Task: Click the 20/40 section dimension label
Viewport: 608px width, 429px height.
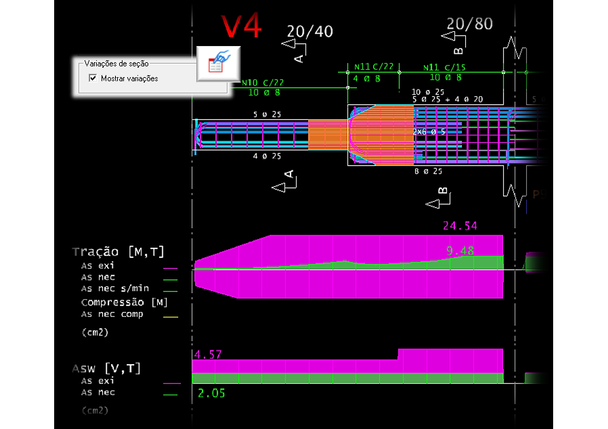Action: pyautogui.click(x=309, y=31)
